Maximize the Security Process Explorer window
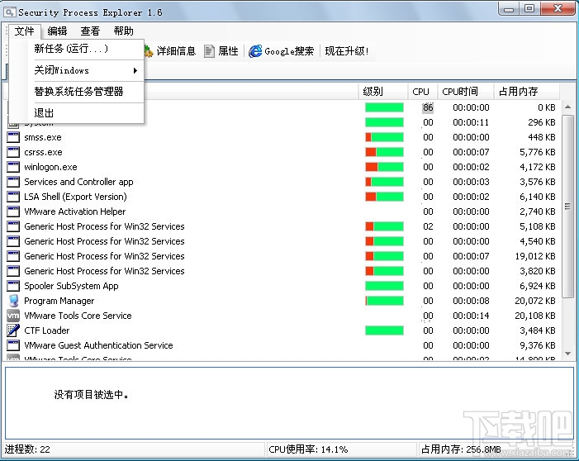579x461 pixels. tap(529, 9)
